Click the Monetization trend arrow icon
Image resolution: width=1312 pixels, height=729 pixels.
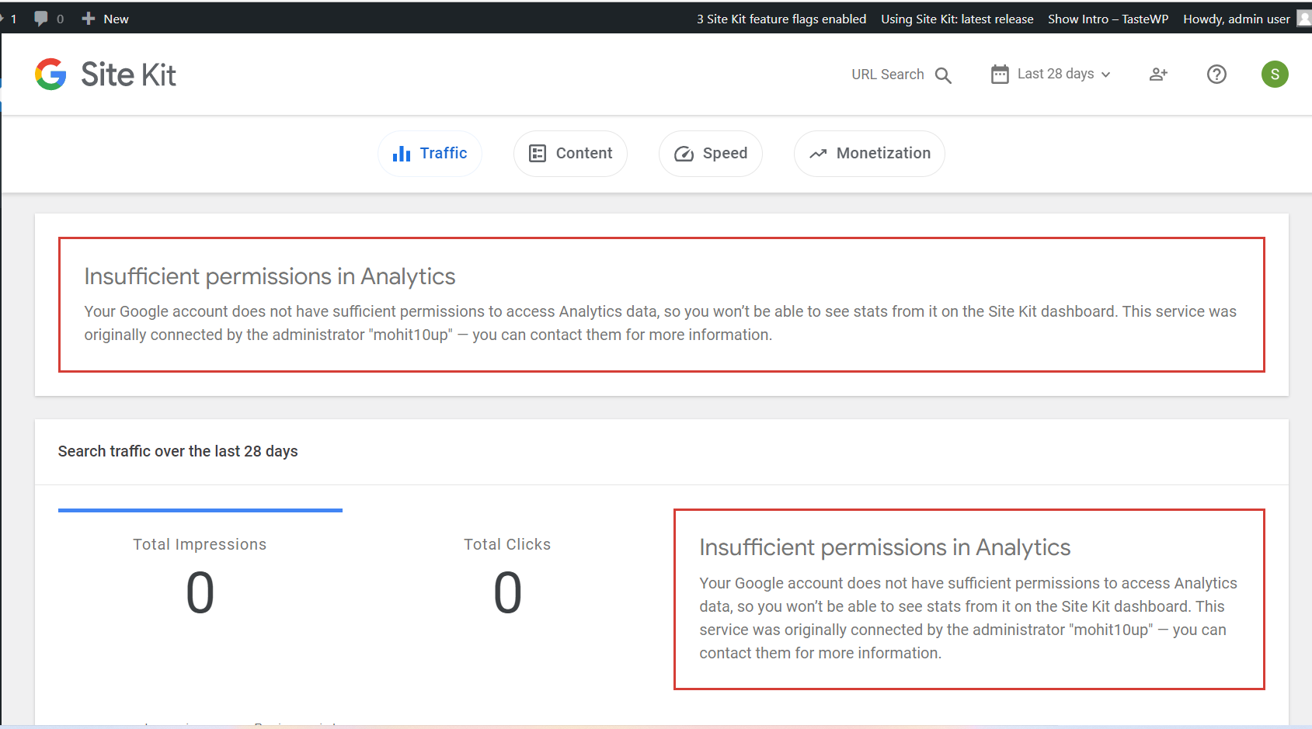[818, 154]
